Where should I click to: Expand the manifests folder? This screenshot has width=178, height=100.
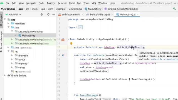8,23
